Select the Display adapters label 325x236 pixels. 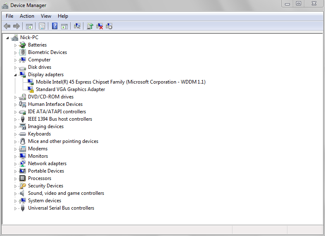[x=46, y=75]
